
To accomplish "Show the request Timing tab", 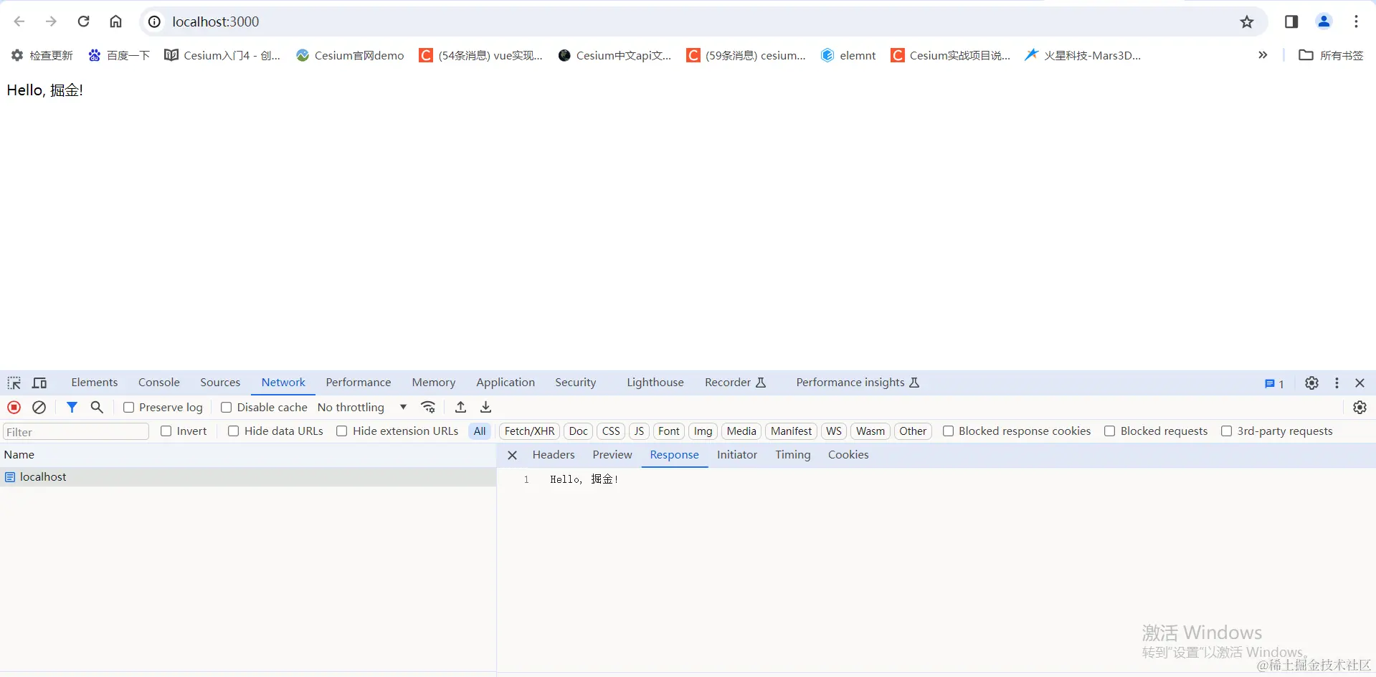I will 793,455.
